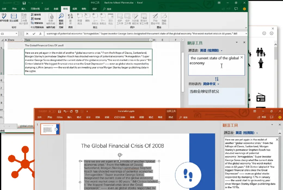The width and height of the screenshot is (283, 190).
Task: Cancel the formula bar entry
Action: 27,34
